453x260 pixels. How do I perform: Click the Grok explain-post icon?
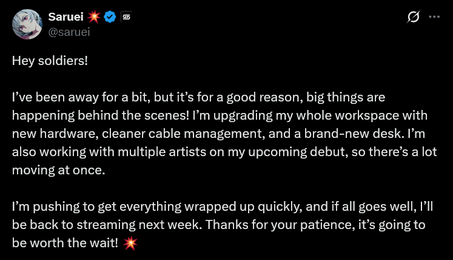click(x=413, y=17)
